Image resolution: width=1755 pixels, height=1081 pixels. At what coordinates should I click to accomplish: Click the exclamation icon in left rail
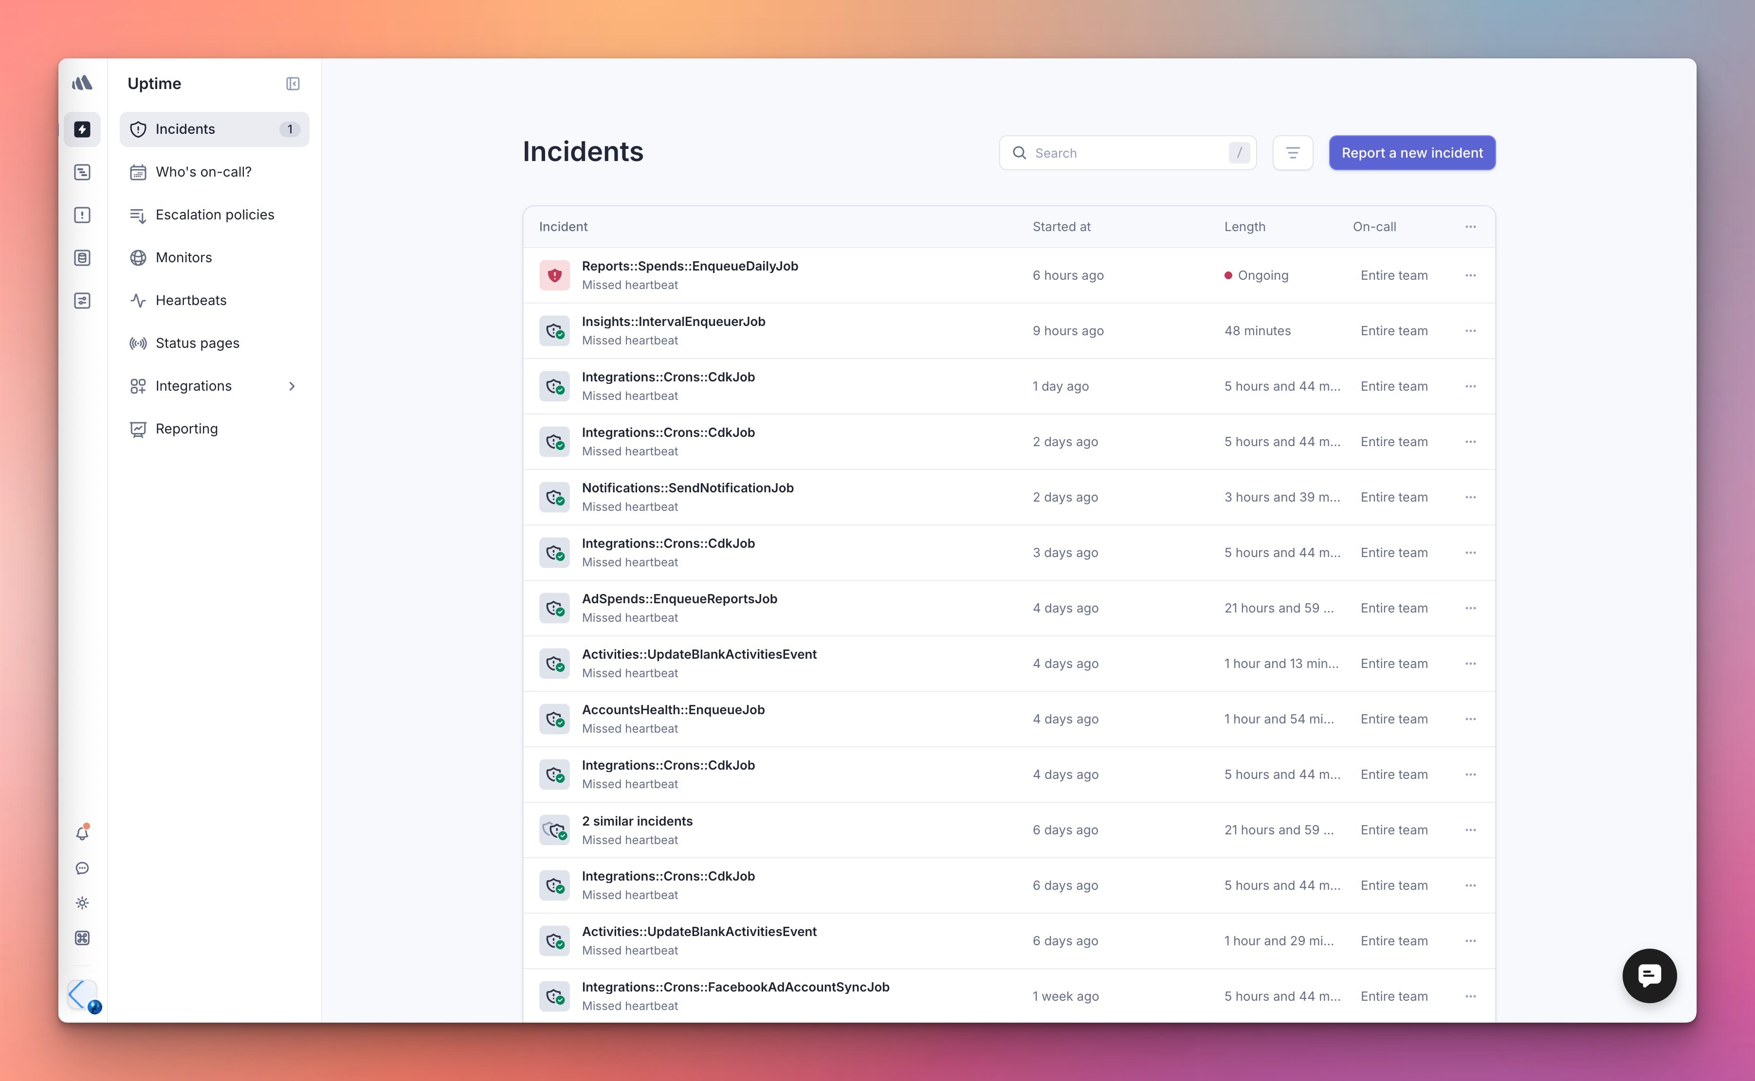pos(82,215)
